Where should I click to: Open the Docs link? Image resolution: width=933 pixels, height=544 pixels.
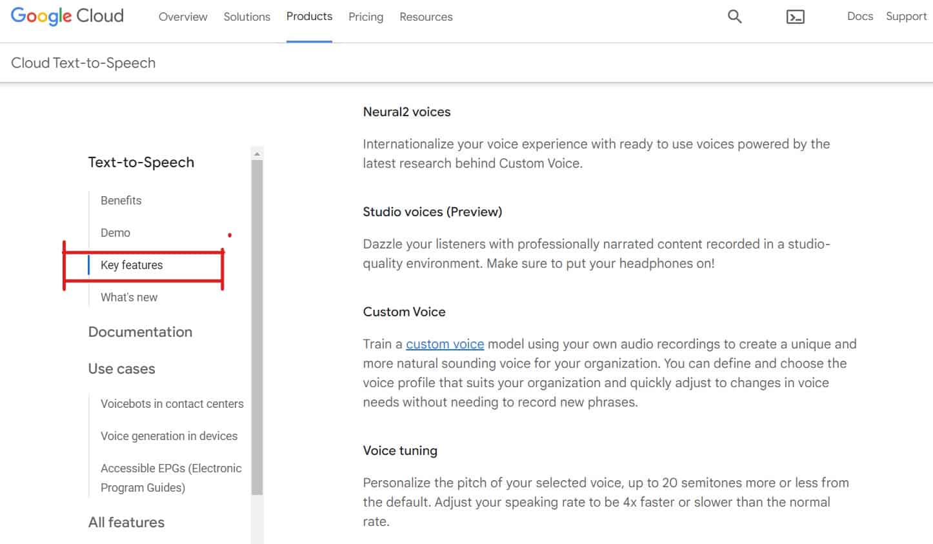pos(860,16)
